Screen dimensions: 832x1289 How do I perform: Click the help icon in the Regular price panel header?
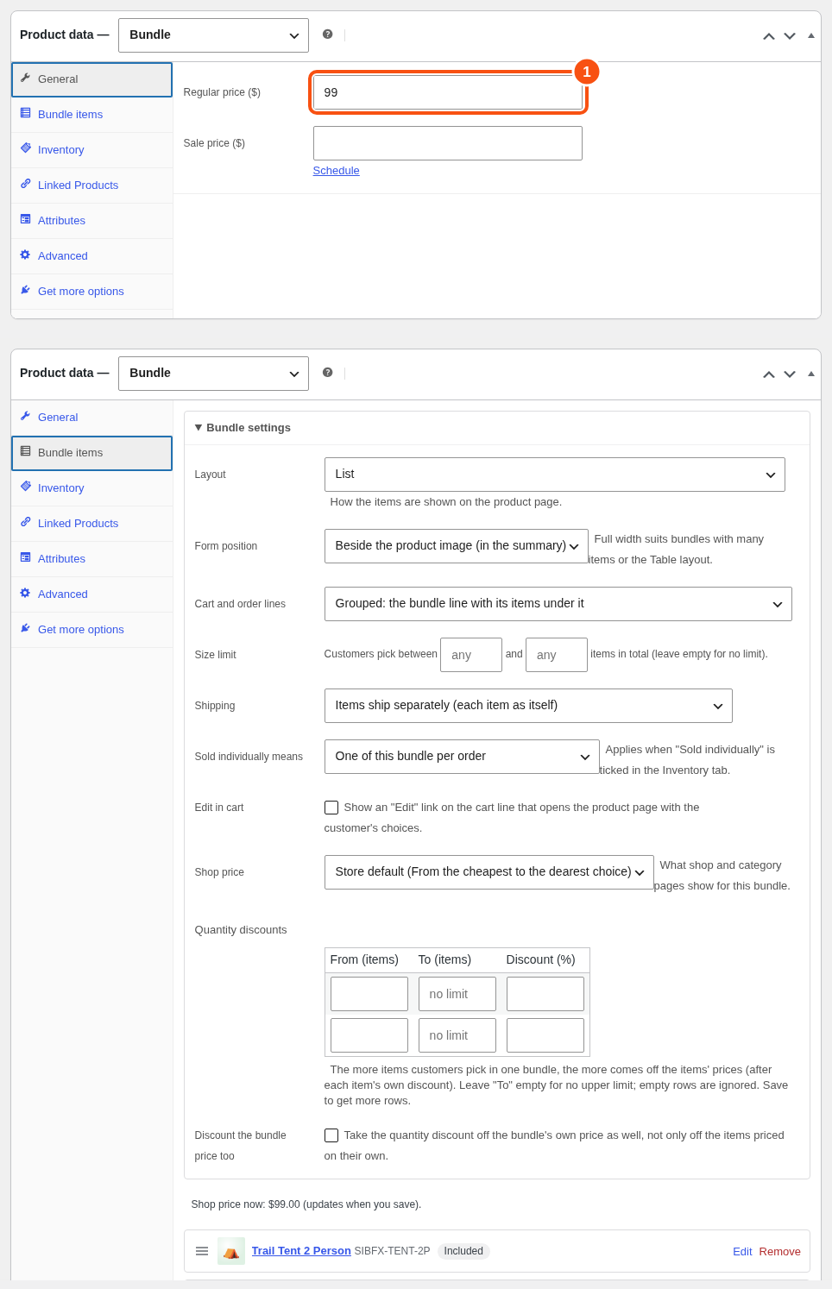[328, 35]
